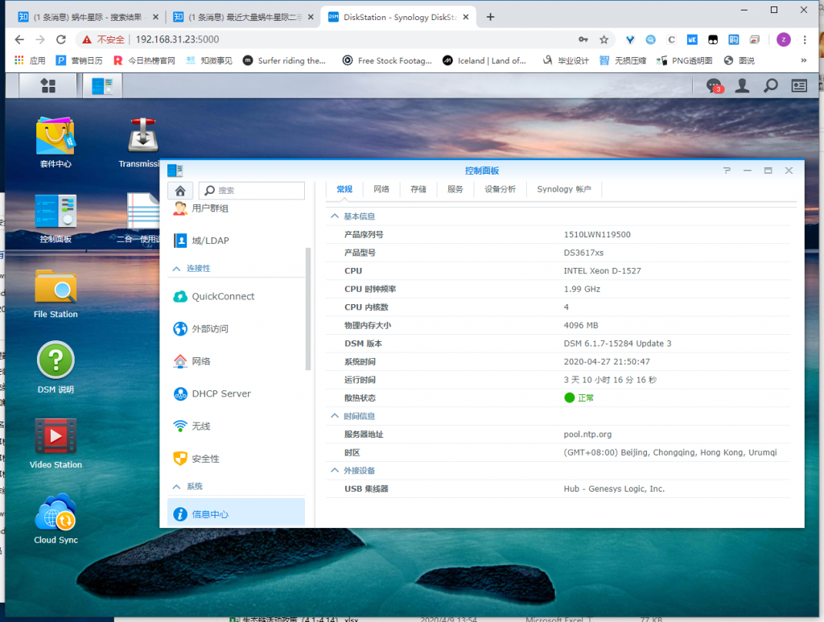The width and height of the screenshot is (824, 622).
Task: Open the Chrome three-dot menu
Action: point(805,39)
